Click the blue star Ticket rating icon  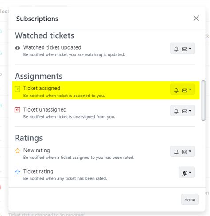[17, 172]
